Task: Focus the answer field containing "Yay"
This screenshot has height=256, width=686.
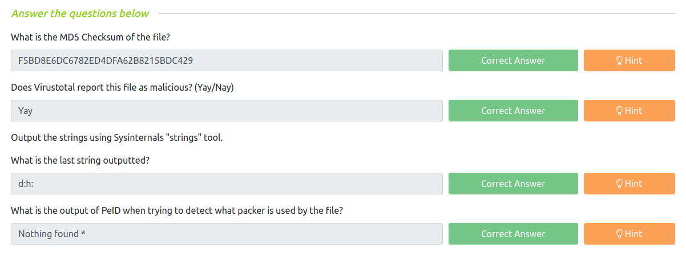Action: (227, 111)
